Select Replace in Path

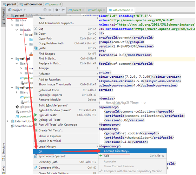(66, 63)
